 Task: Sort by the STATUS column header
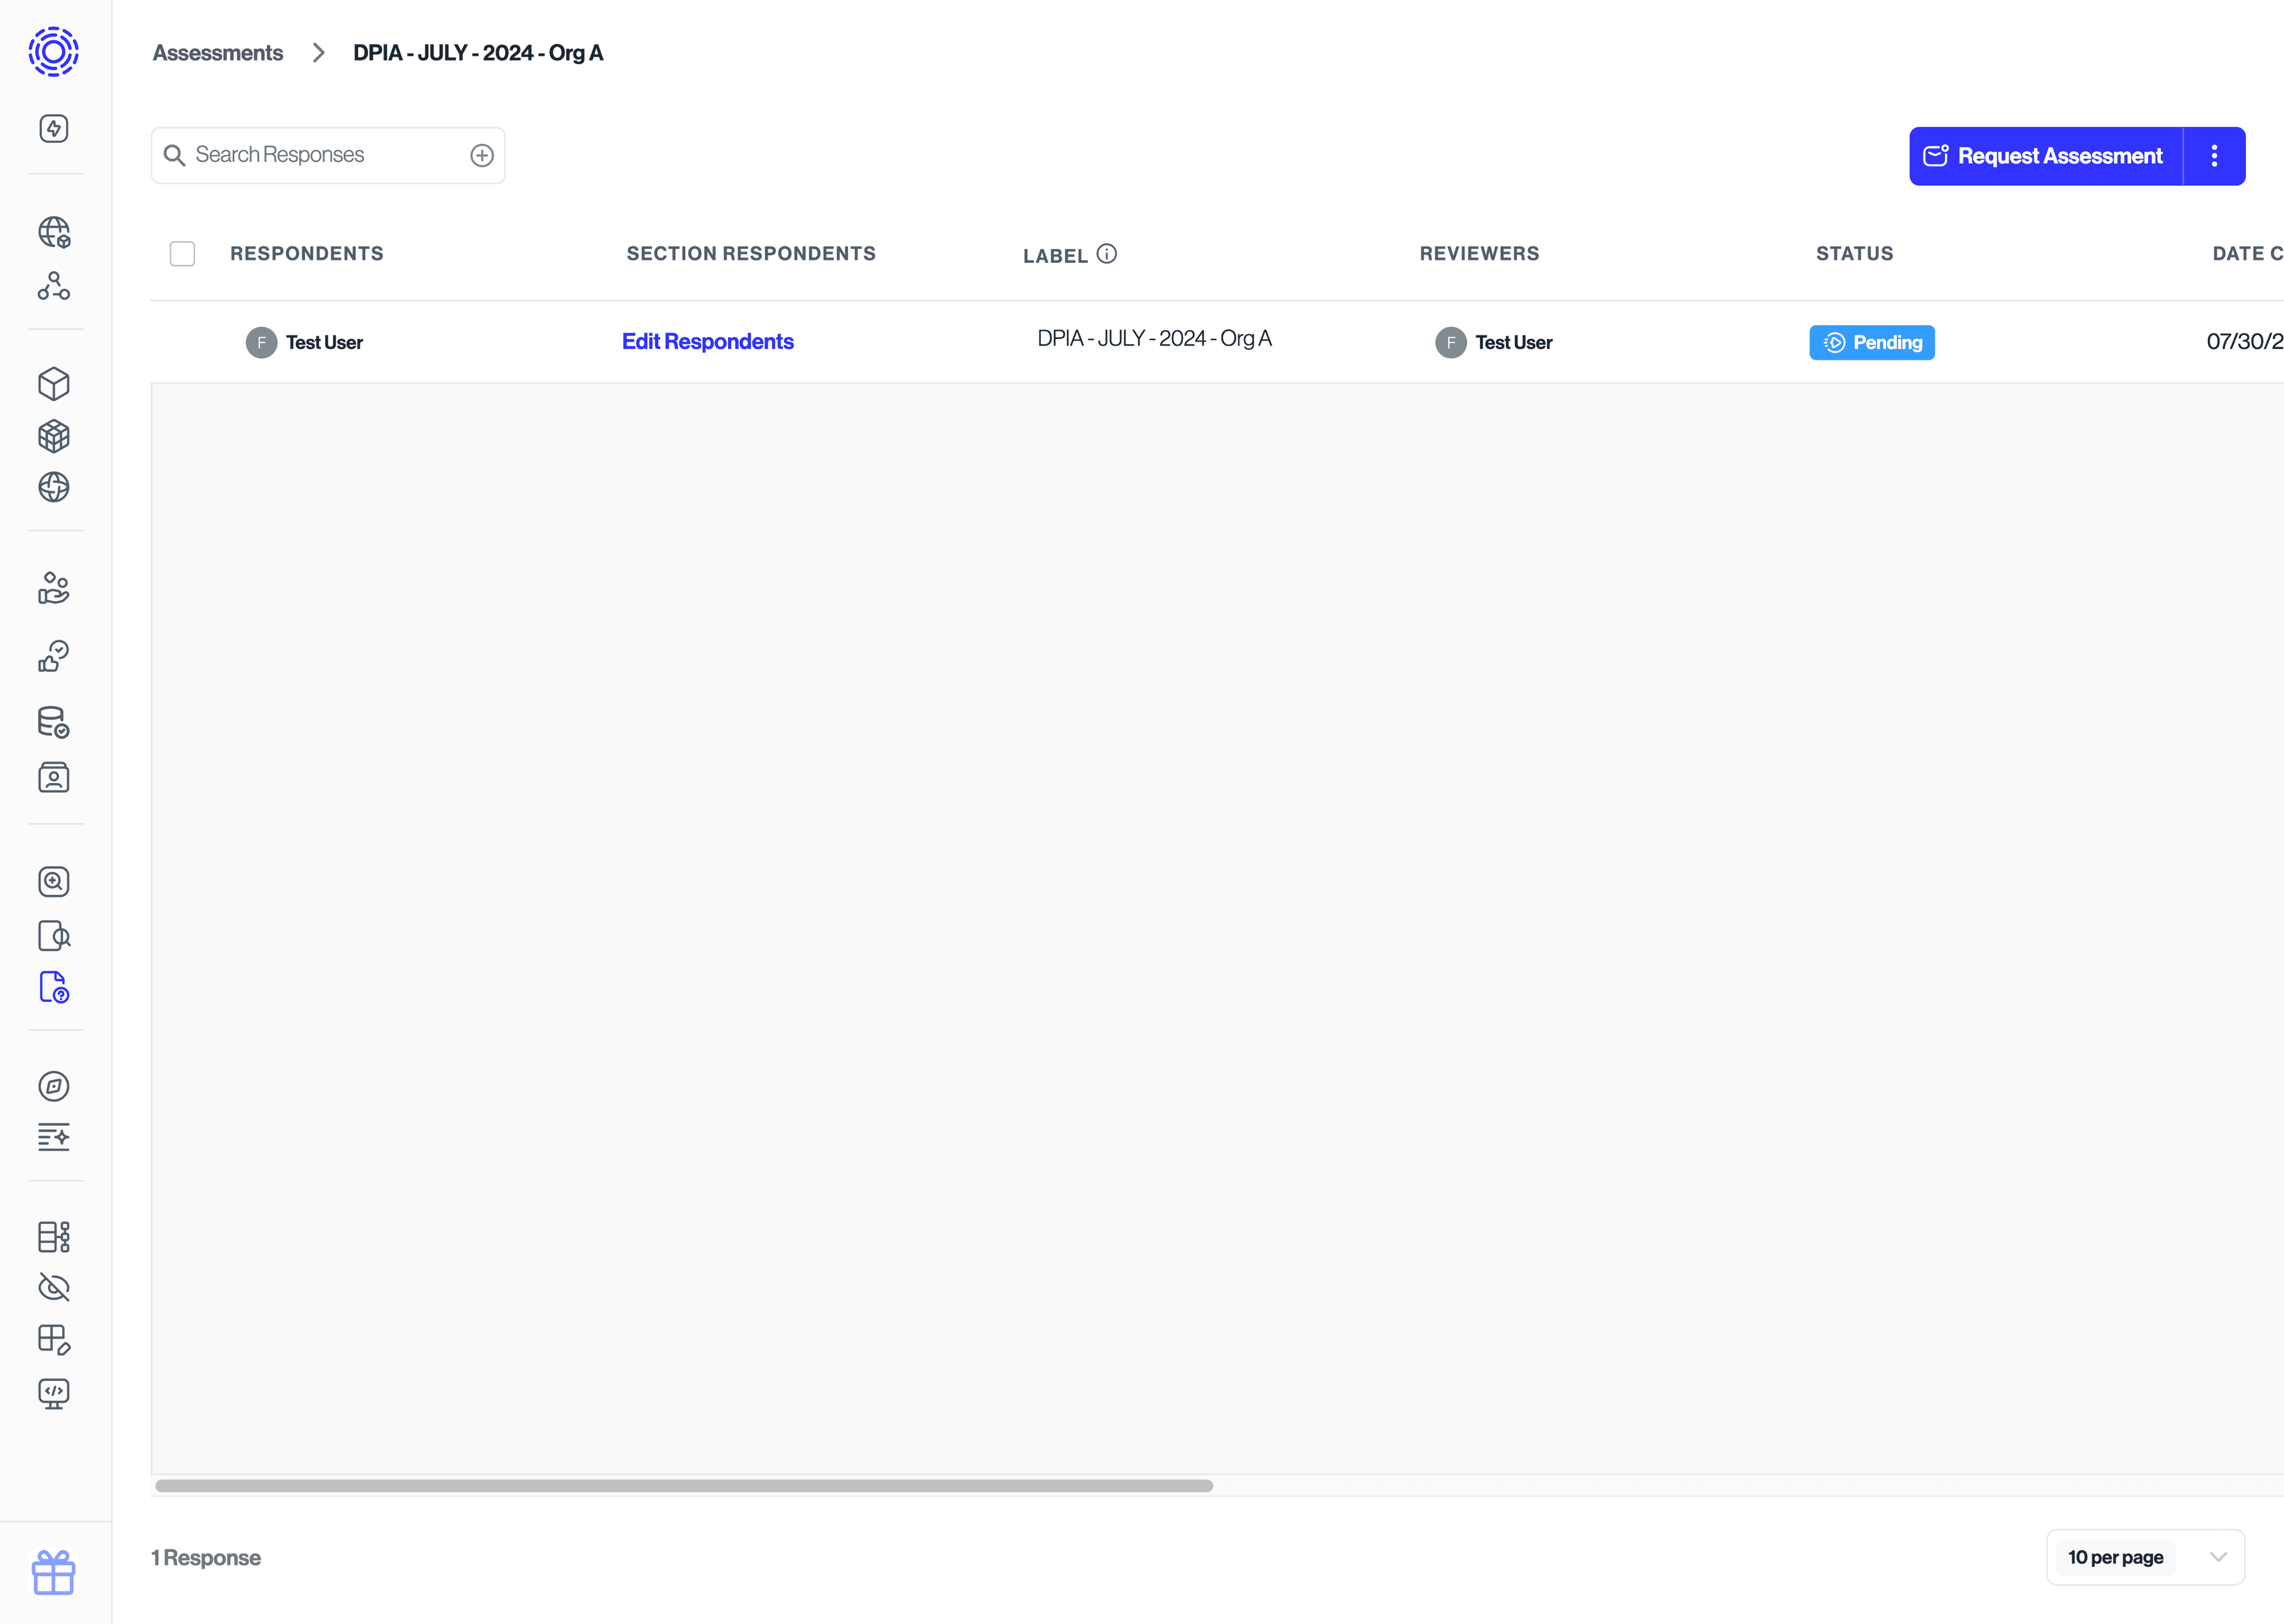[1854, 254]
